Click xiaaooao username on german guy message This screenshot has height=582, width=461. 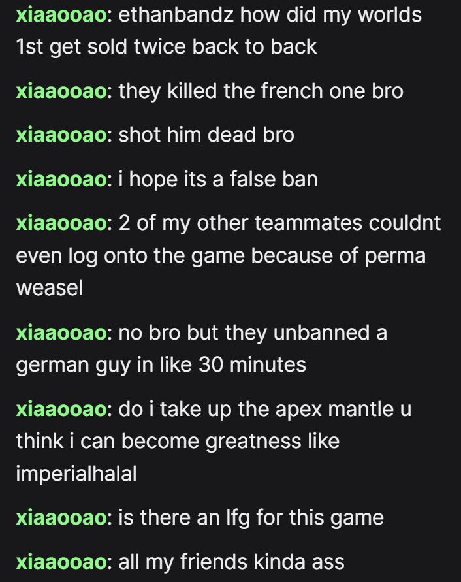(x=61, y=332)
